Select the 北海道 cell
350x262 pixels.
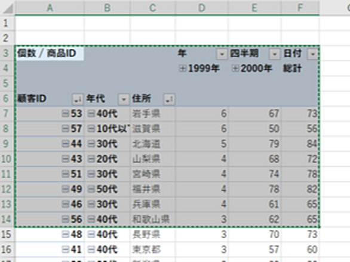point(153,144)
